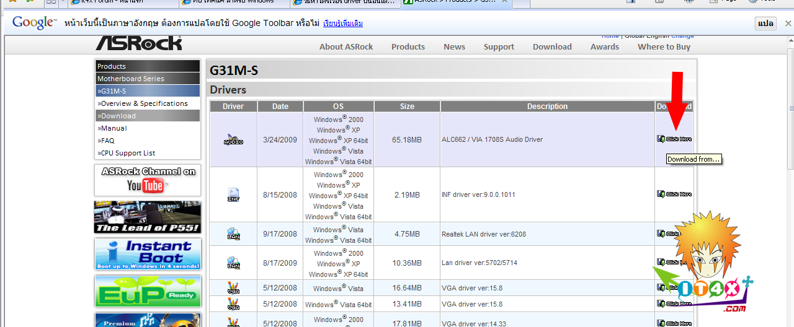The image size is (794, 327).
Task: Click the Description column header
Action: tap(548, 107)
